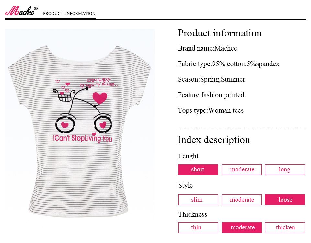Click the bicycle's left heart wheel
Viewport: 311px width, 243px height.
(65, 125)
